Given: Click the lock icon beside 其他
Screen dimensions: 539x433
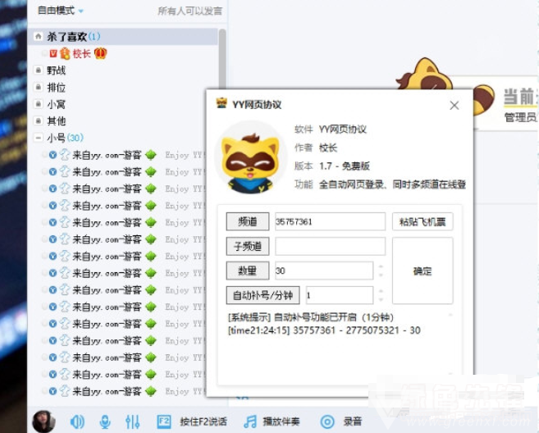Looking at the screenshot, I should 39,121.
